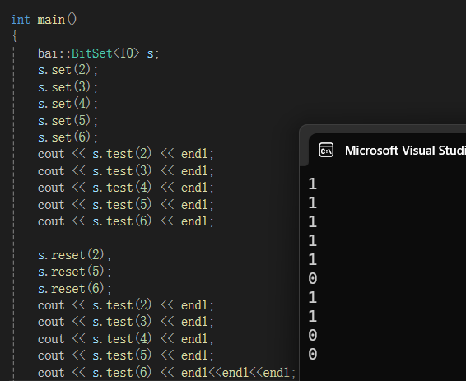Click the last '0' output in console

[312, 354]
